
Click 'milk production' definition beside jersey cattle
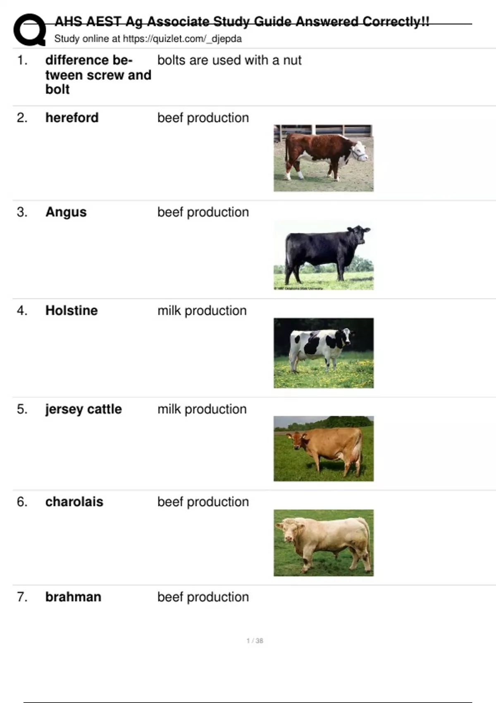point(202,409)
